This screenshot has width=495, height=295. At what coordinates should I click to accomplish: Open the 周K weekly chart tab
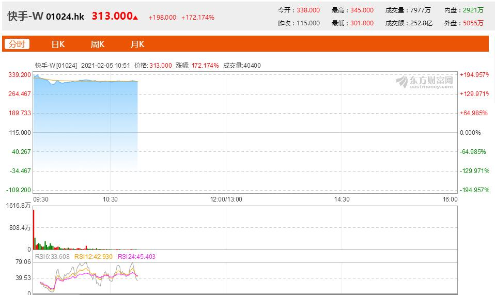coord(98,44)
